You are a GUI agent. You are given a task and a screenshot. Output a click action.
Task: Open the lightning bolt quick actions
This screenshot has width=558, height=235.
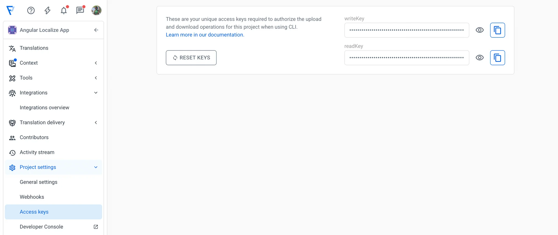[x=47, y=11]
